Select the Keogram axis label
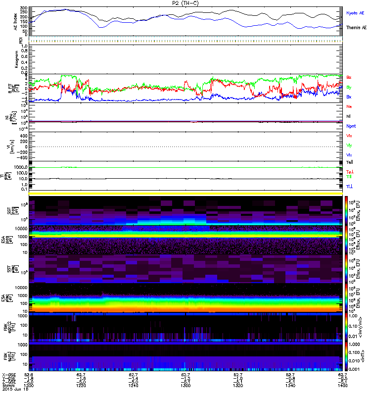Image resolution: width=371 pixels, height=396 pixels. click(x=16, y=59)
